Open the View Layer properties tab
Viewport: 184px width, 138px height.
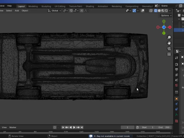[176, 75]
